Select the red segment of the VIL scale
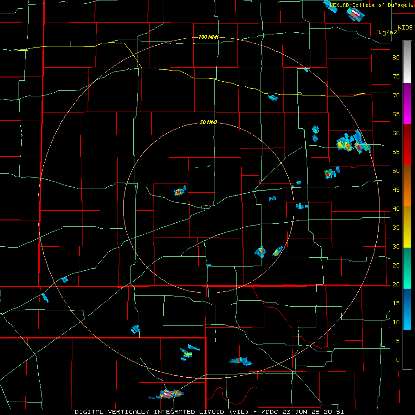Screen dimensions: 415x415 point(407,145)
